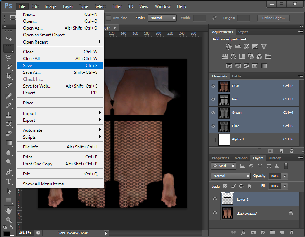
Task: Select the Horizontal Type tool
Action: 9,182
